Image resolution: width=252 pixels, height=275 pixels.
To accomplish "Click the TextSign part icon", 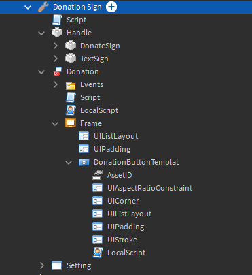I will 71,59.
